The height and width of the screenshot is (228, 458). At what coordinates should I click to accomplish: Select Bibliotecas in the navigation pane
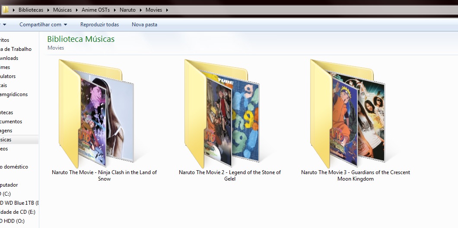[x=6, y=112]
